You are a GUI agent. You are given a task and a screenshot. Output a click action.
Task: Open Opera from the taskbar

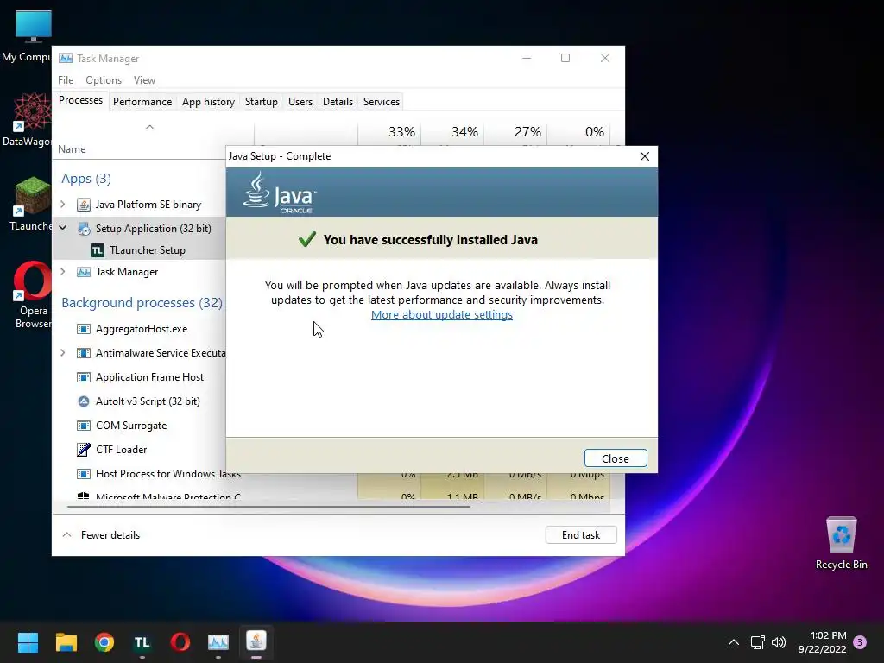click(x=180, y=641)
